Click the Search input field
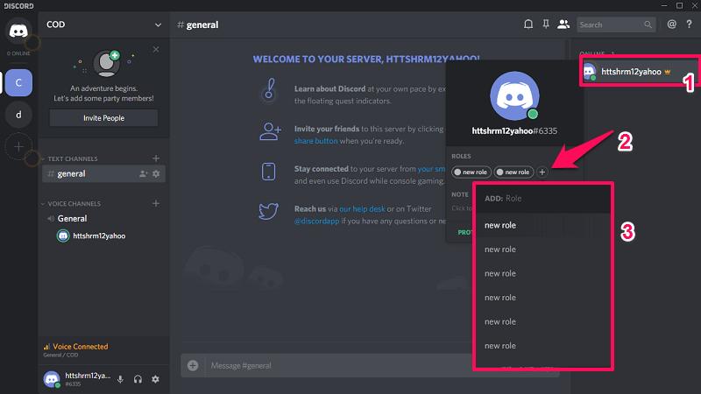This screenshot has width=701, height=394. tap(616, 25)
